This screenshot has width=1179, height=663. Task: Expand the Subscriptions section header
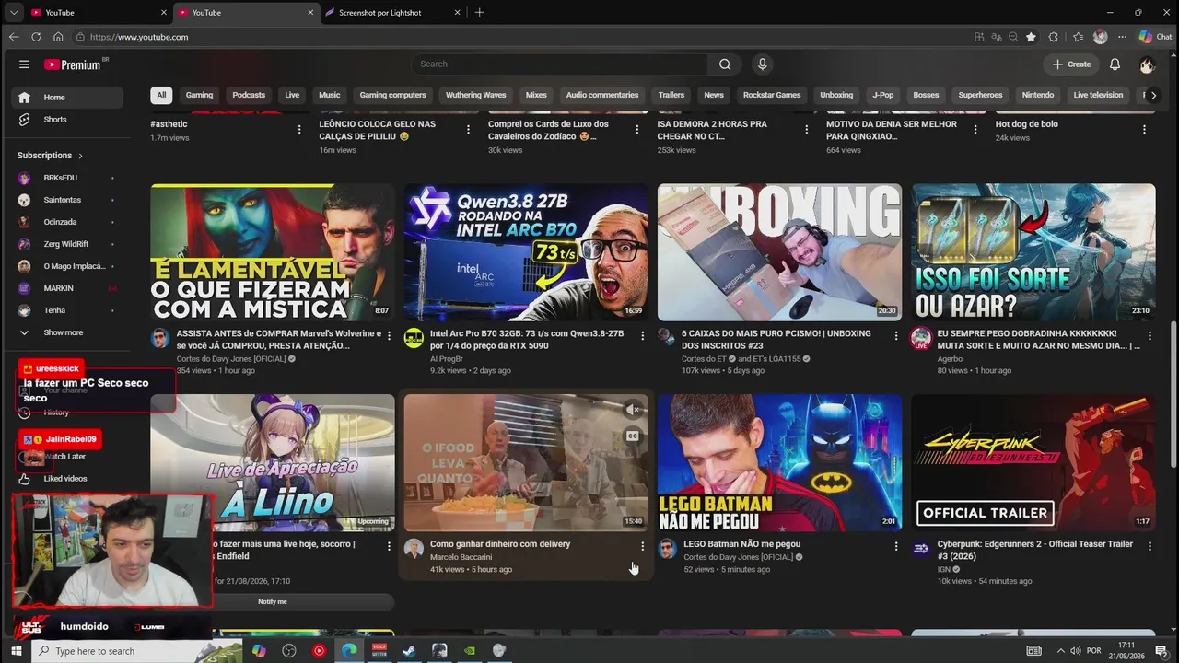[51, 156]
